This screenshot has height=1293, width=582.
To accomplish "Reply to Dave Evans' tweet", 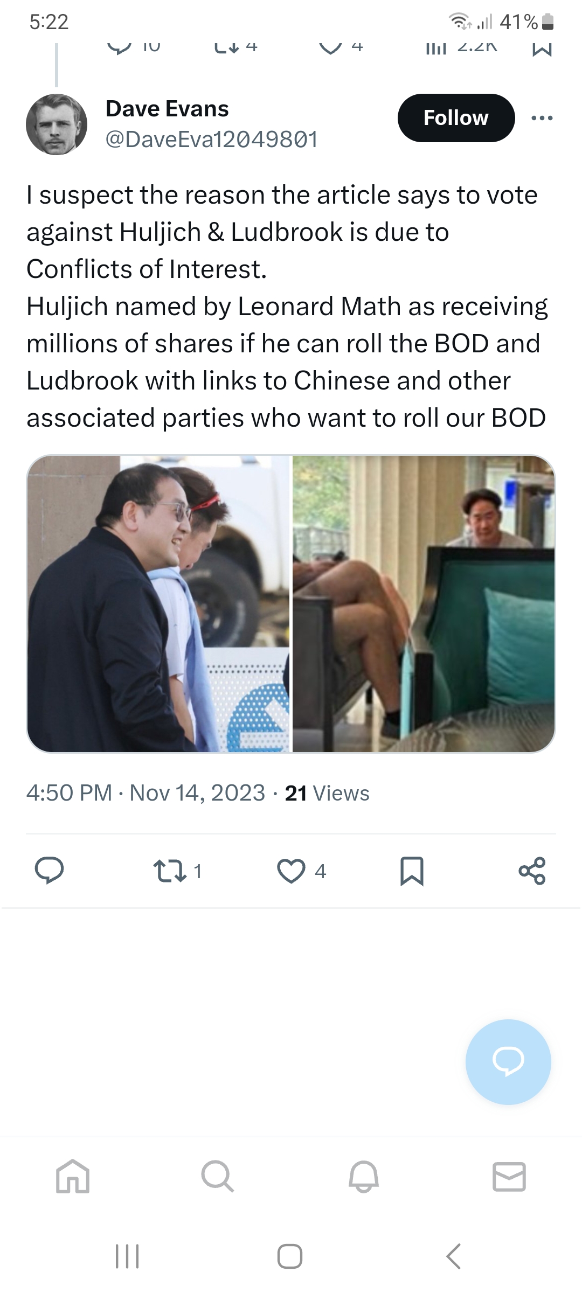I will click(x=49, y=871).
